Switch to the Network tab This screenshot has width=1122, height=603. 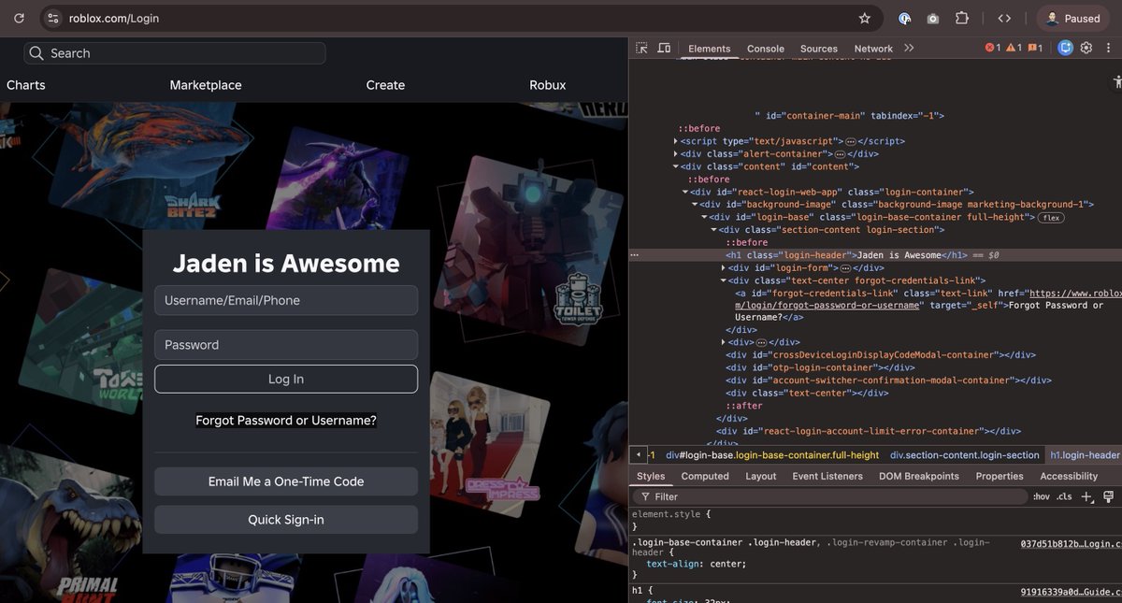click(873, 49)
